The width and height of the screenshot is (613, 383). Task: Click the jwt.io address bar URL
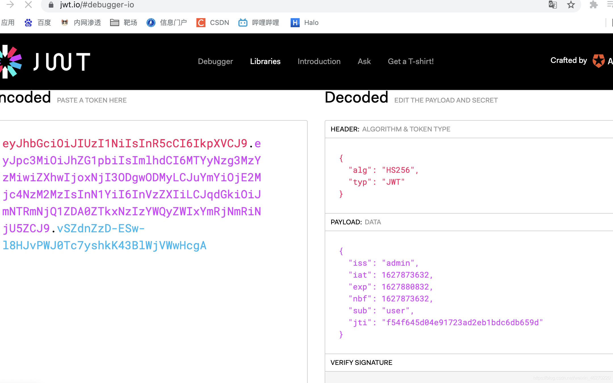click(97, 5)
